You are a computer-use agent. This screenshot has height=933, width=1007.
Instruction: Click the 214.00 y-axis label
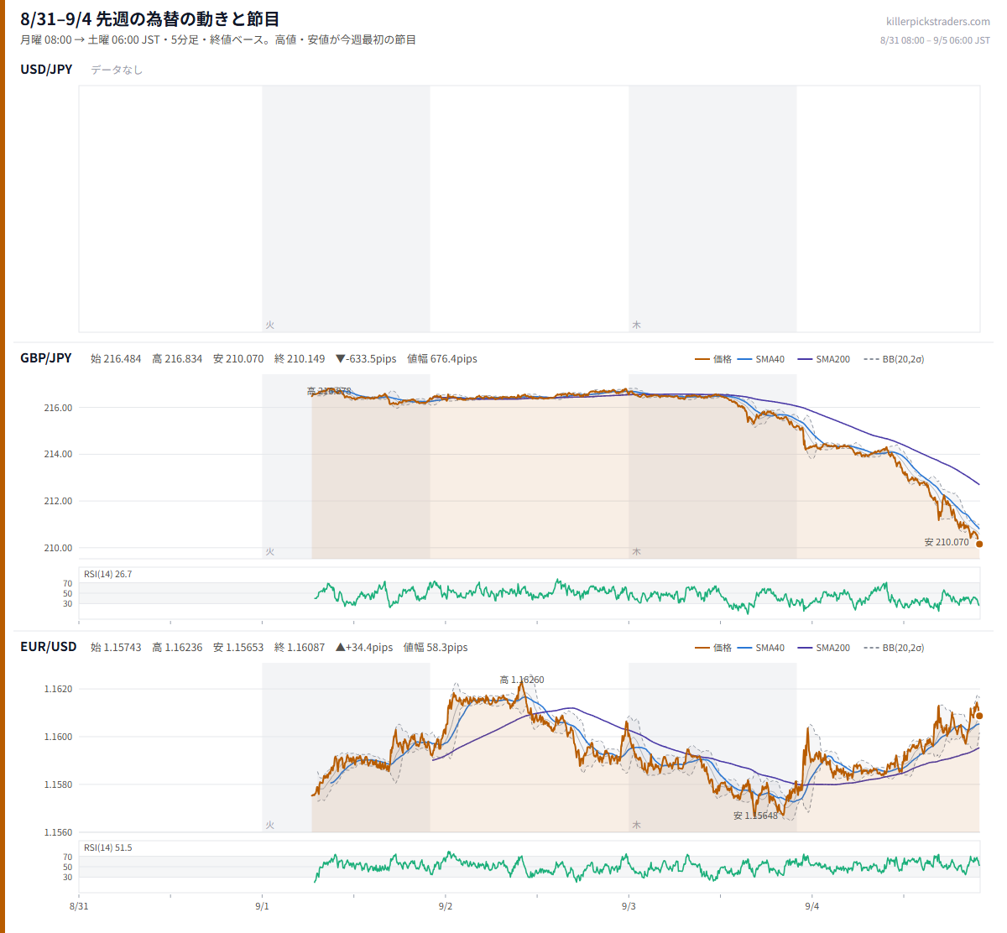(x=58, y=454)
